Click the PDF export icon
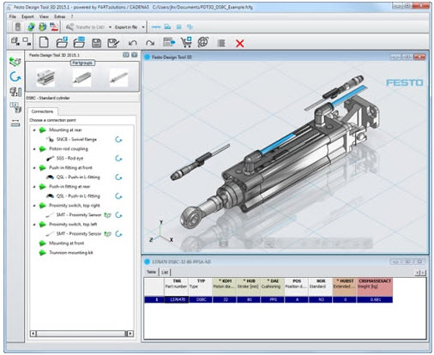The width and height of the screenshot is (434, 355). pos(54,27)
